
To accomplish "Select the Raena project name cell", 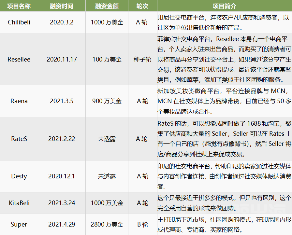I will pos(19,101).
